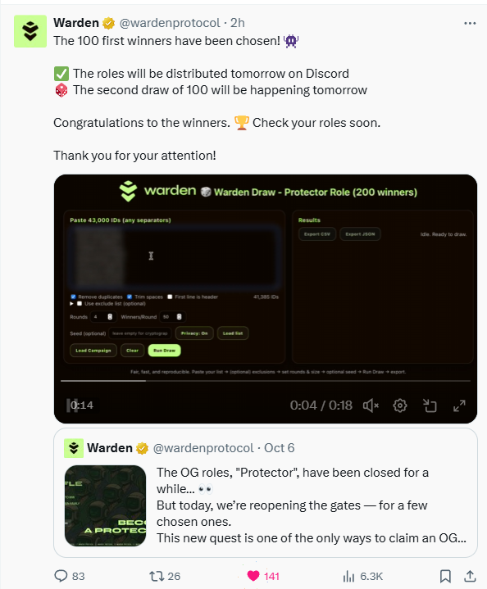The image size is (487, 589).
Task: View tweet analytics bar chart icon
Action: (348, 576)
